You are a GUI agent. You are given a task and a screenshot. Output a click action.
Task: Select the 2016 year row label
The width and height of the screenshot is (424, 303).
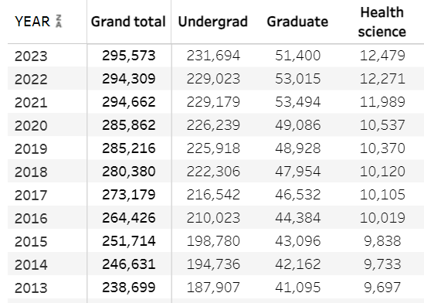pyautogui.click(x=31, y=218)
